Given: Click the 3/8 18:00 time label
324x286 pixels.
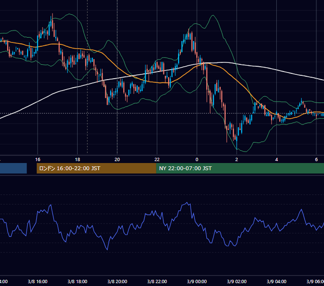Looking at the screenshot, I should tap(77, 281).
